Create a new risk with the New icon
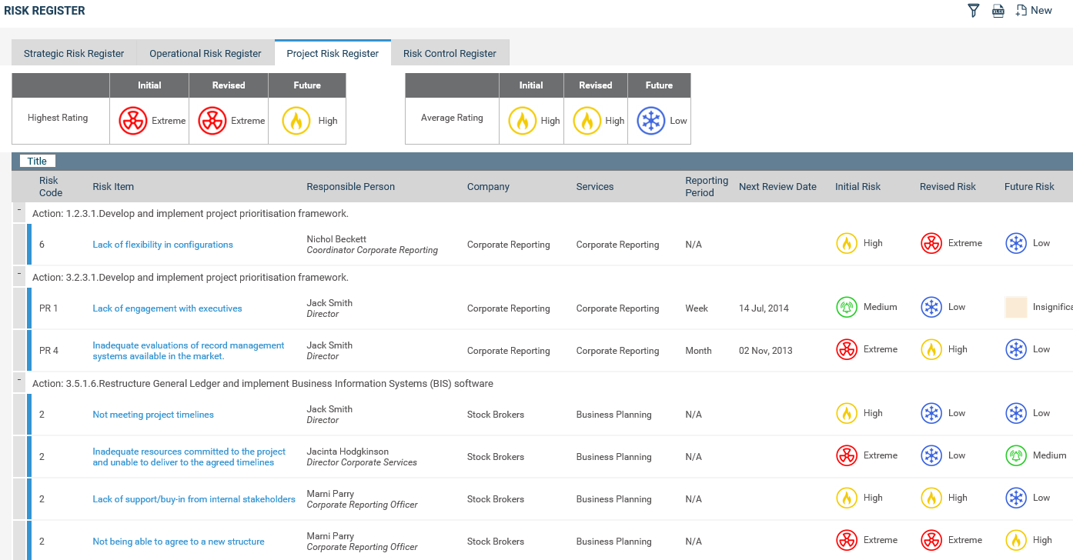The height and width of the screenshot is (560, 1073). coord(1034,10)
